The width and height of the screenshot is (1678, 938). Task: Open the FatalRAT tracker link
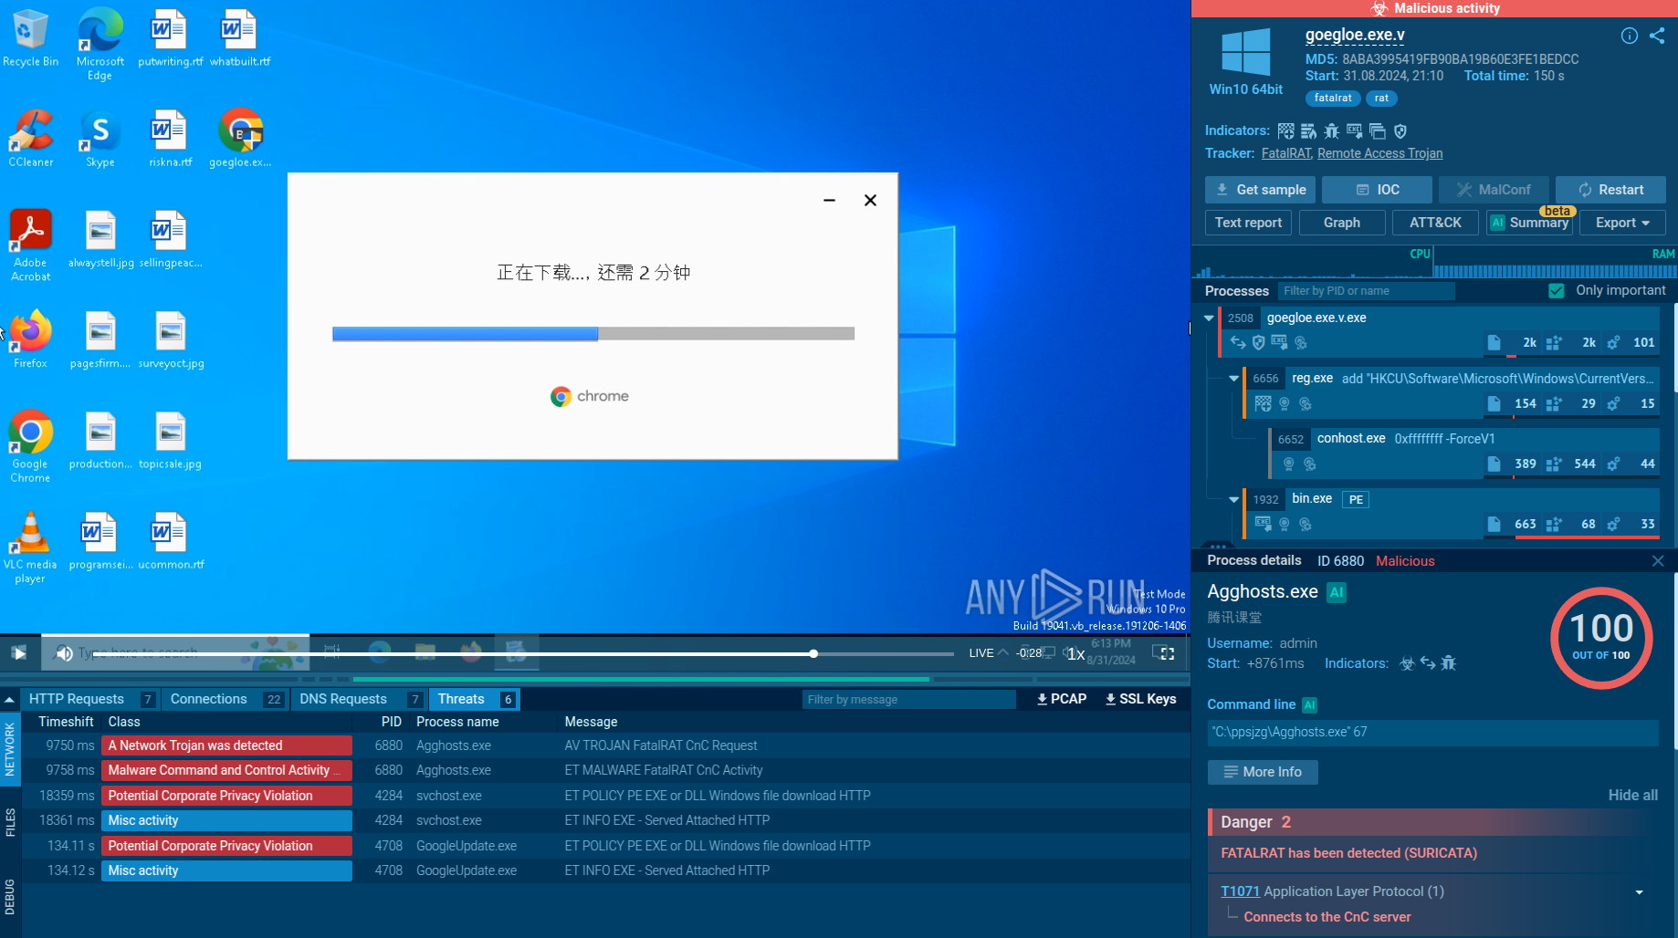1285,153
